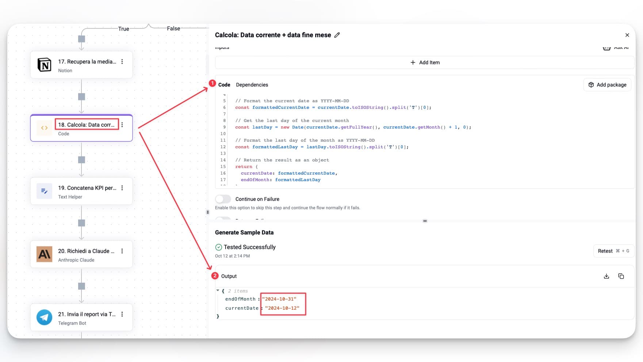Viewport: 643px width, 362px height.
Task: Open three-dot menu for step 20 Richiedi a Claude
Action: tap(122, 251)
